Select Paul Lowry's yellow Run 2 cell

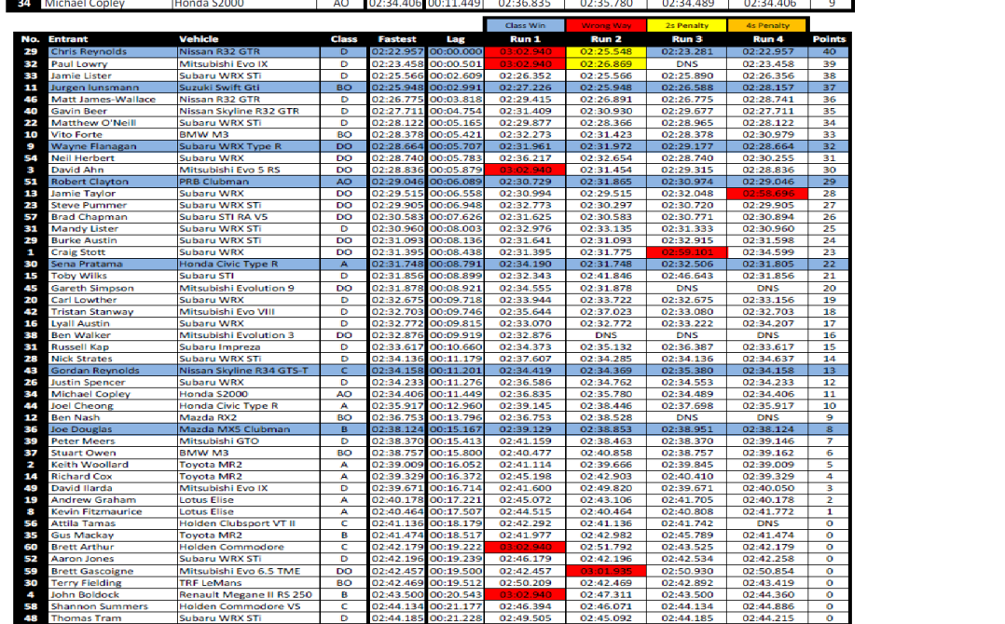point(606,63)
